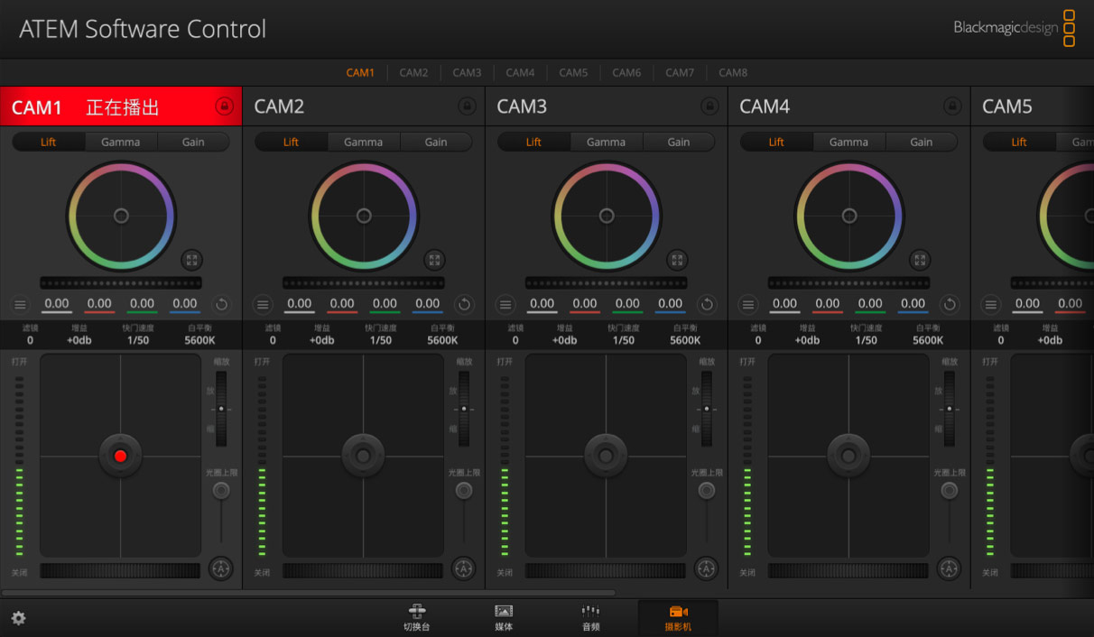This screenshot has width=1094, height=637.
Task: Click the 缩放 zoom slider on CAM2
Action: (x=463, y=411)
